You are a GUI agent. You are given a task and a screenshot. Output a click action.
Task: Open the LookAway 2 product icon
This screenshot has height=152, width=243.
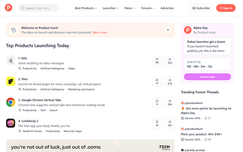(11, 123)
